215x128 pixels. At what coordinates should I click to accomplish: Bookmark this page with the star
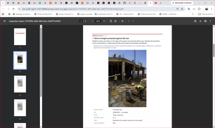click(x=182, y=9)
